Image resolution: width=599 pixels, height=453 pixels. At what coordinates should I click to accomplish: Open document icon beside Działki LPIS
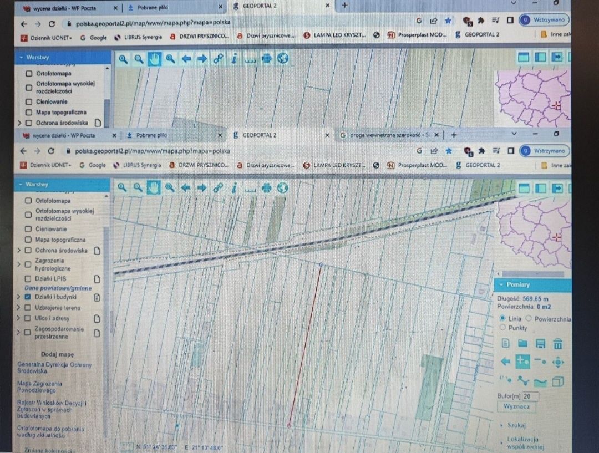pos(97,279)
